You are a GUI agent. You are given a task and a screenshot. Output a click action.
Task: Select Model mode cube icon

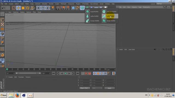(x=2, y=20)
